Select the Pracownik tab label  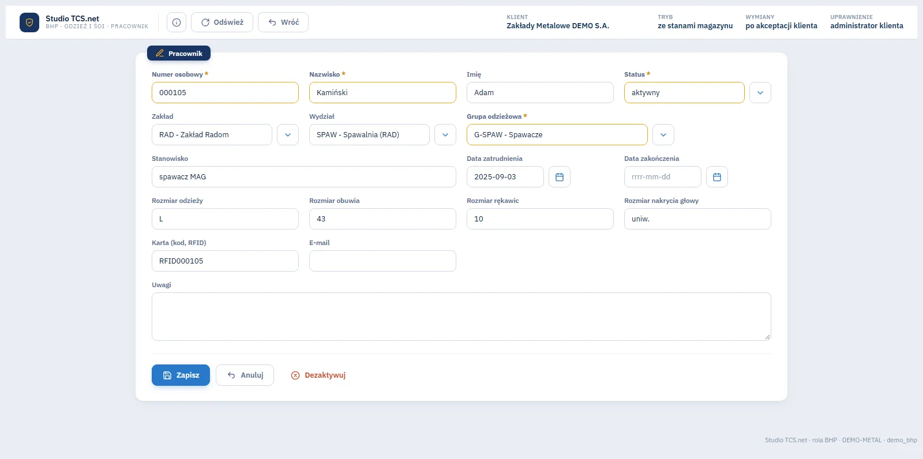[179, 53]
